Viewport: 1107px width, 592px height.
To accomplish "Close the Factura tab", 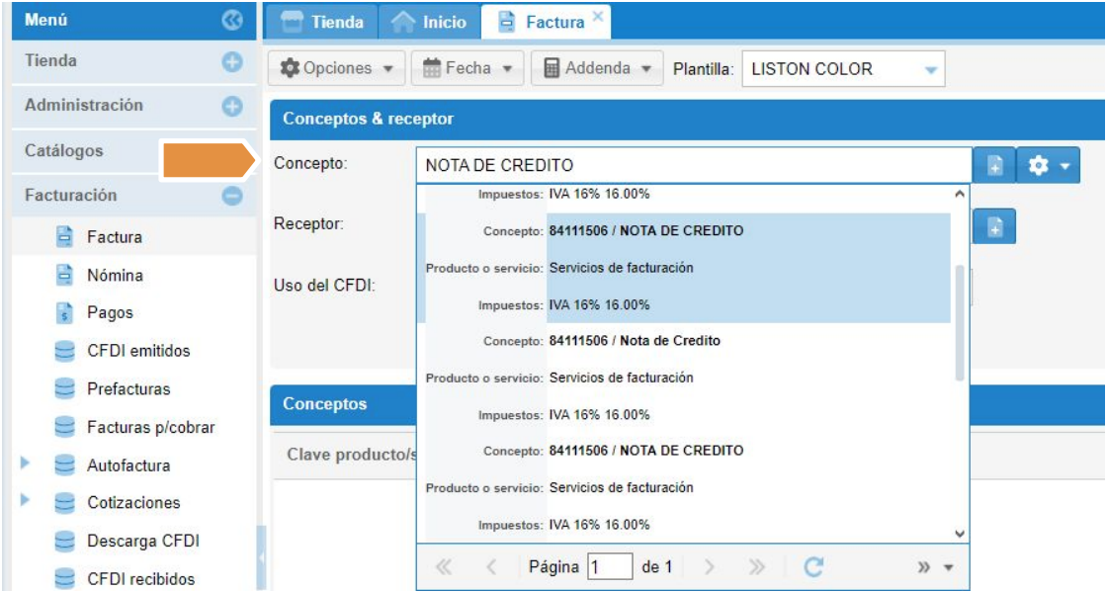I will pyautogui.click(x=598, y=16).
